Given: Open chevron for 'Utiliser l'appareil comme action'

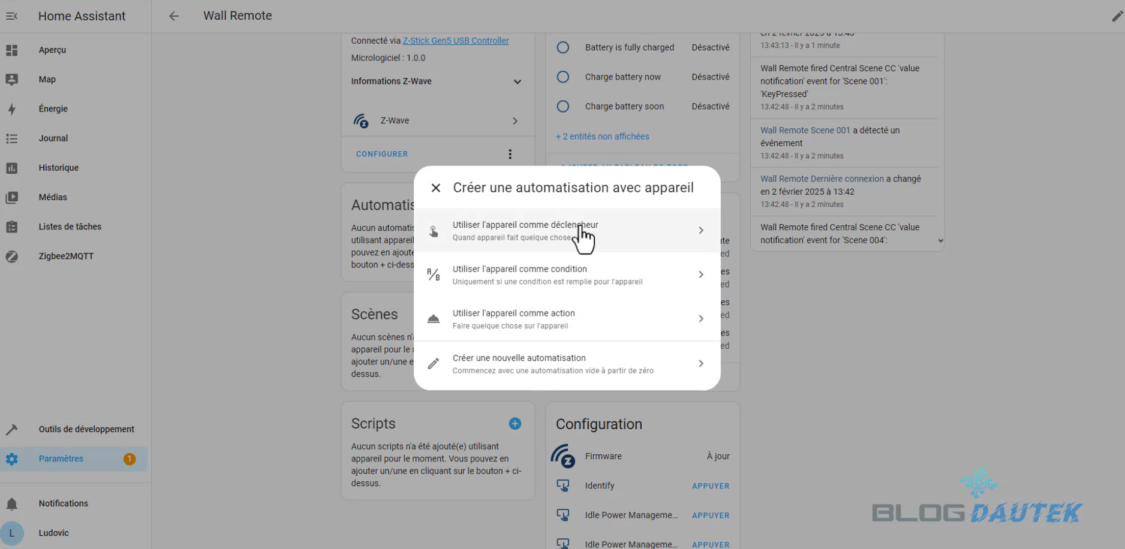Looking at the screenshot, I should pyautogui.click(x=700, y=319).
